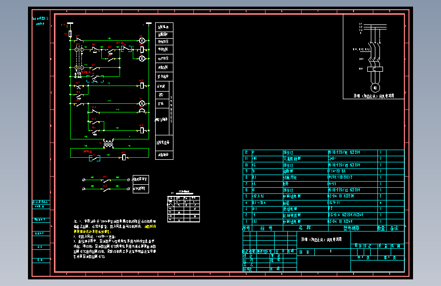Select the top indicator lamp symbol on the first rung
Viewport: 441px width, 286px height.
pos(142,41)
